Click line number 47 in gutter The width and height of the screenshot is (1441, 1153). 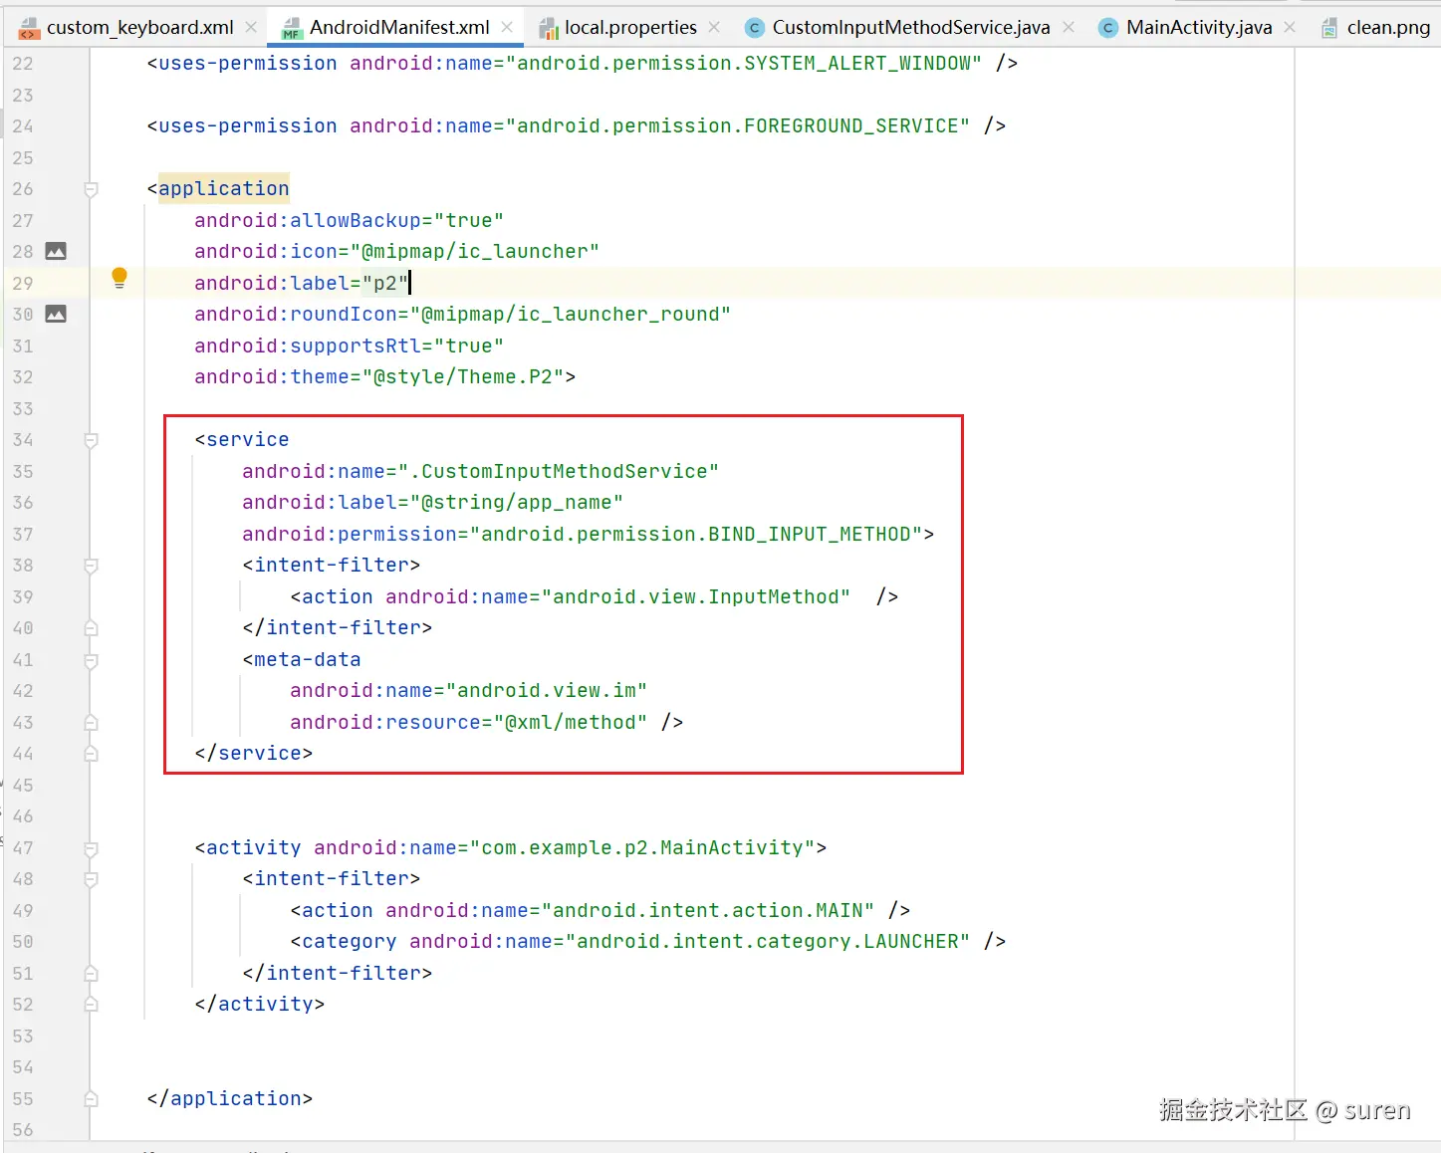point(23,848)
